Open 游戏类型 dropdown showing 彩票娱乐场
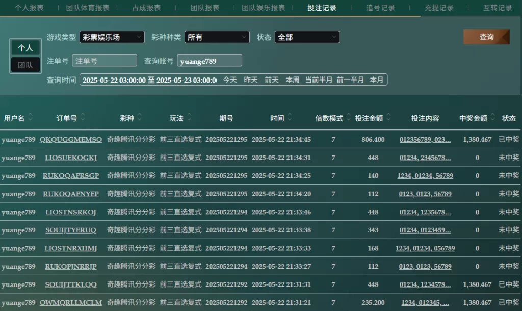The image size is (522, 311). (x=112, y=37)
